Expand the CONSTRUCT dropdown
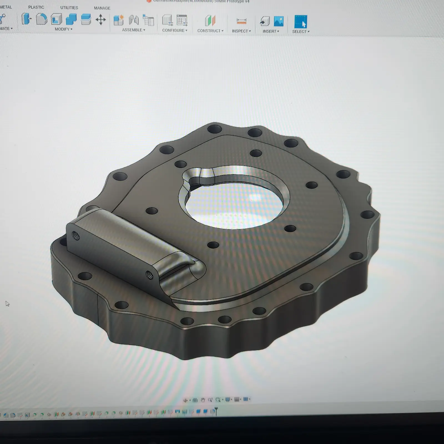This screenshot has width=444, height=444. pyautogui.click(x=210, y=31)
